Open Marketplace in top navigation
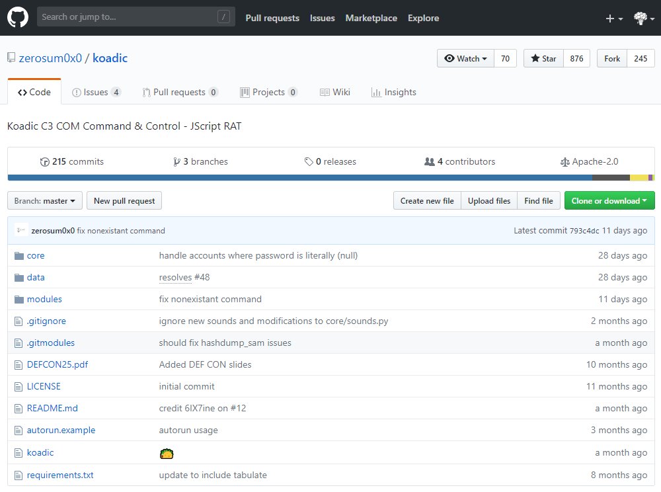Screen dimensions: 661x492 [x=371, y=18]
